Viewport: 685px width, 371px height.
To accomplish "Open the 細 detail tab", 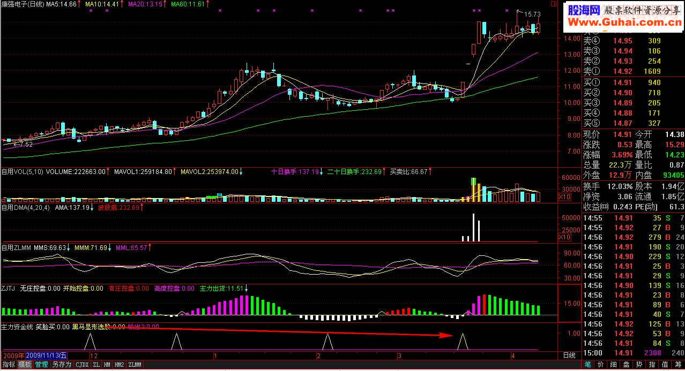I will point(613,365).
